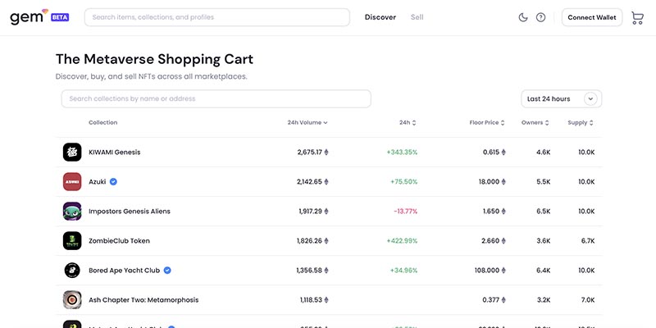
Task: Click the 6.7K supply value
Action: click(588, 241)
